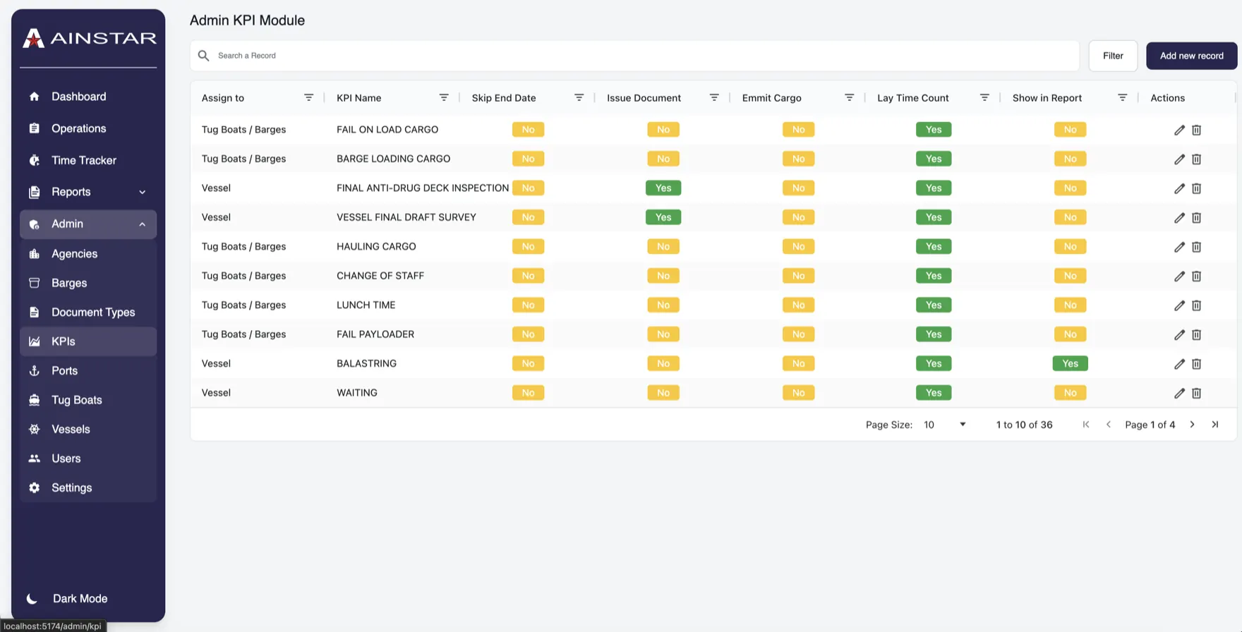Open the Skip End Date column menu
This screenshot has width=1242, height=632.
point(579,97)
